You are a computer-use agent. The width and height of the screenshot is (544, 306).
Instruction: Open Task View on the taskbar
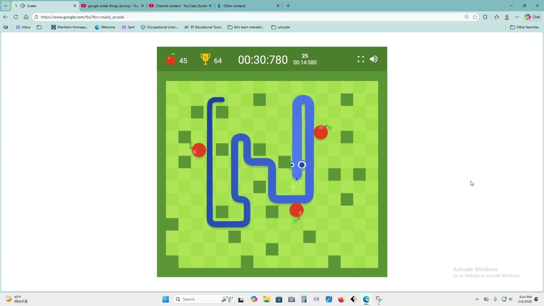point(241,299)
